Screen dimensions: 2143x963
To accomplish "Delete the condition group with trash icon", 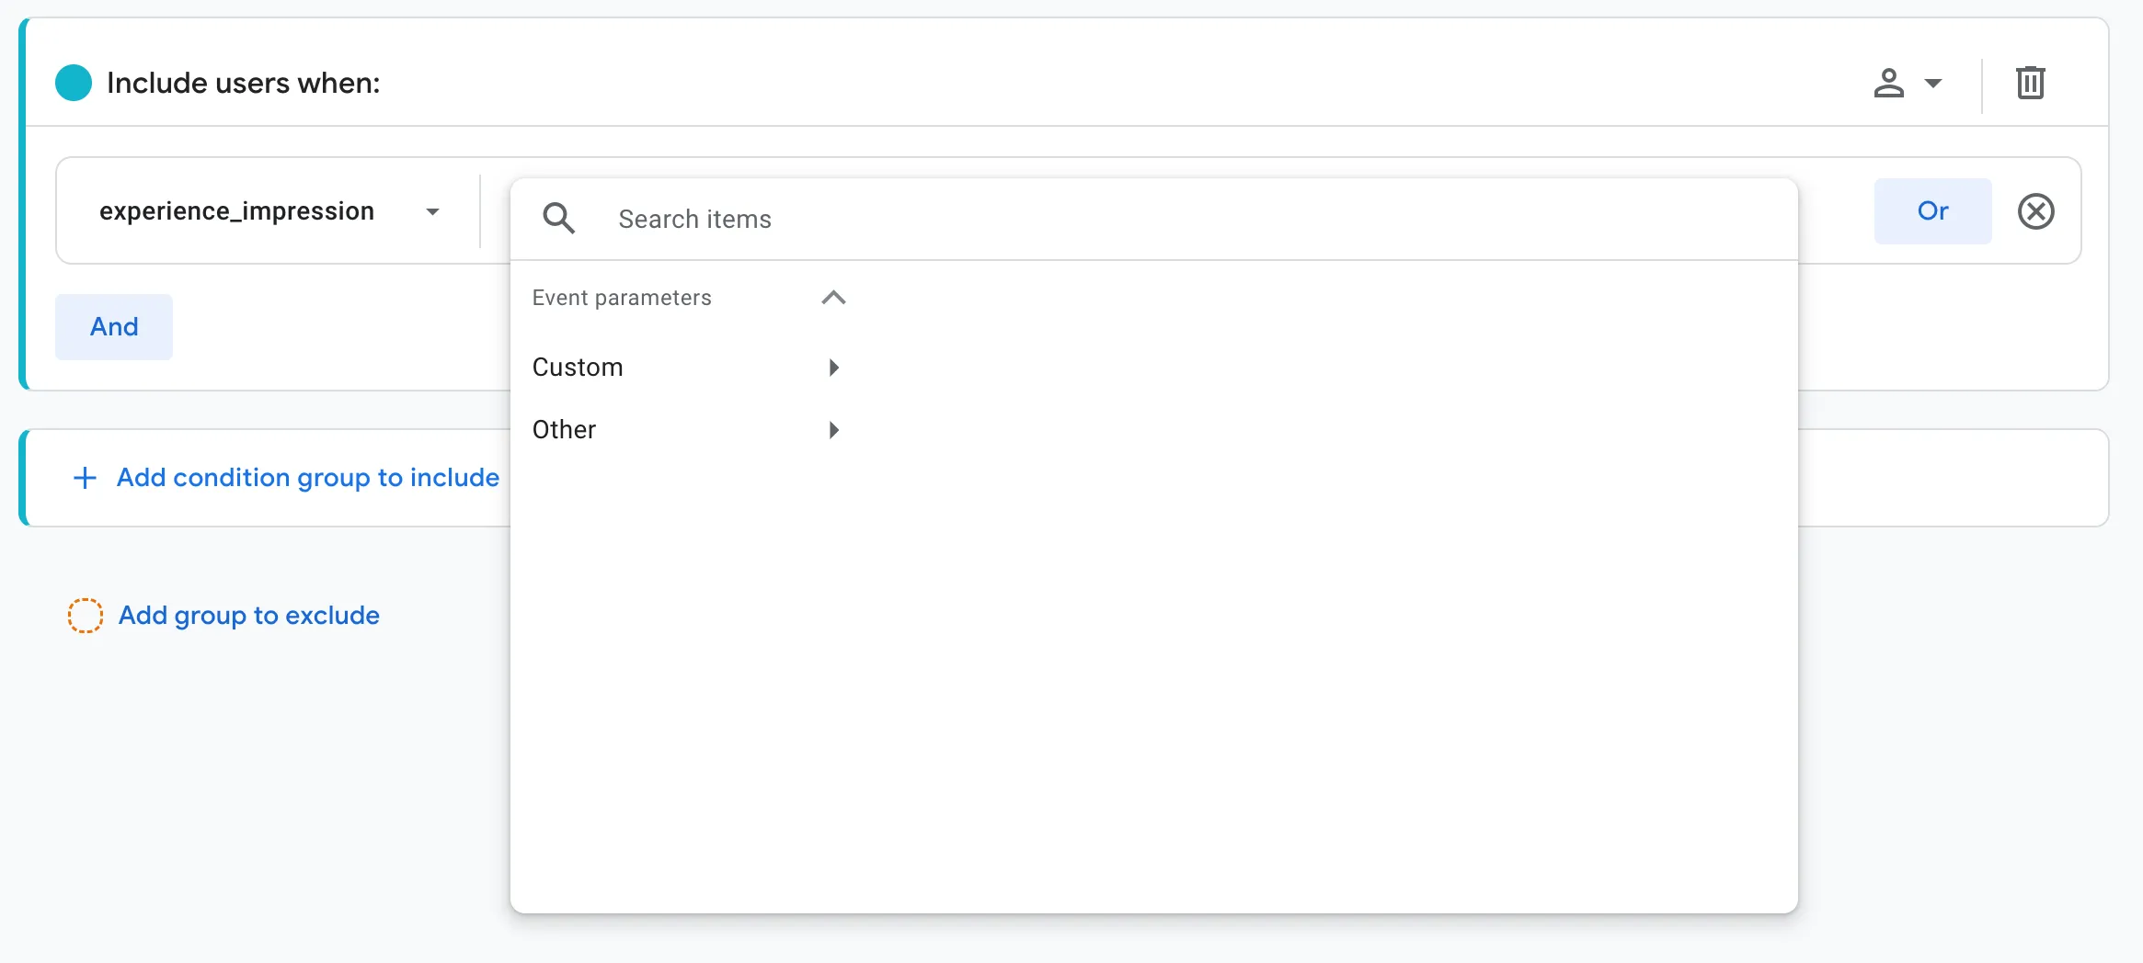I will 2030,83.
